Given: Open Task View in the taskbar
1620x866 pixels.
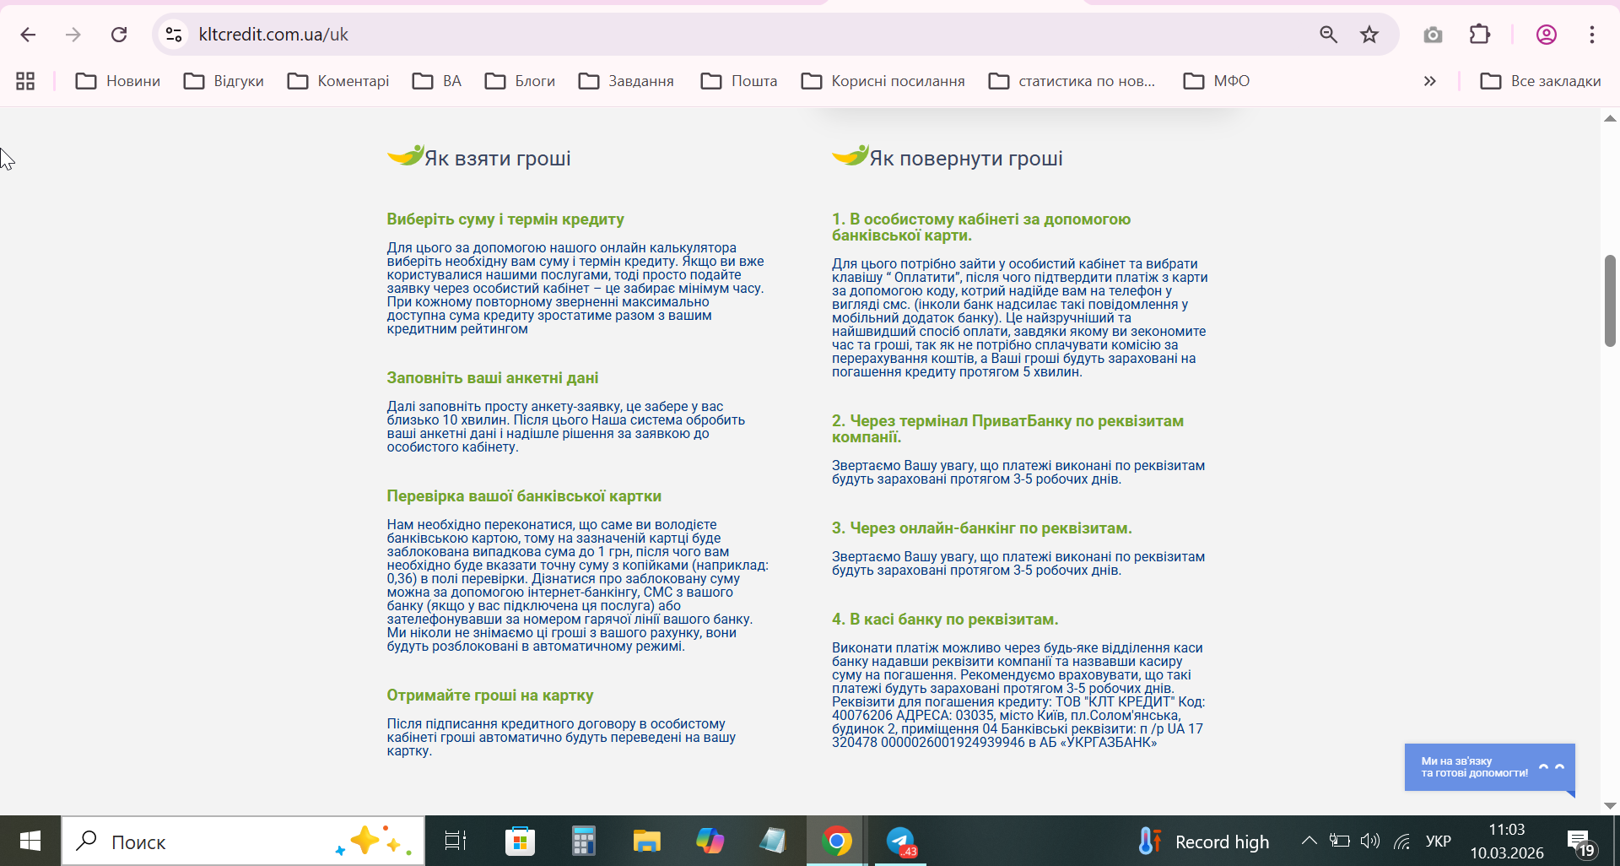Looking at the screenshot, I should coord(456,842).
